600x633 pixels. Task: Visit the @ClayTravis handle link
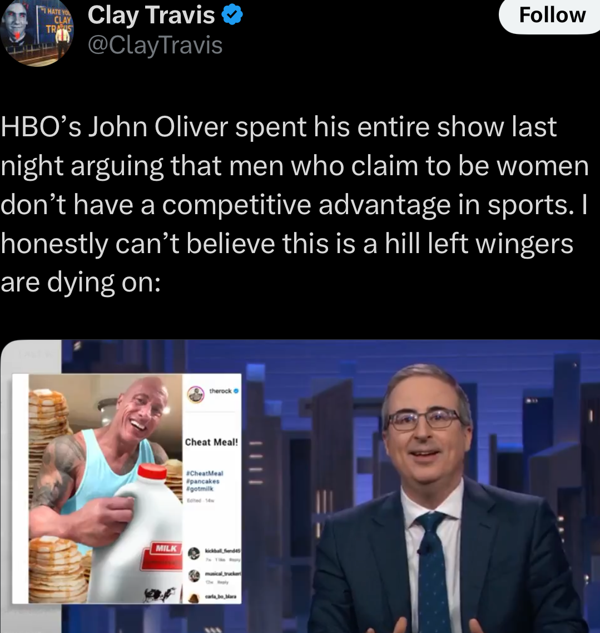[x=155, y=44]
